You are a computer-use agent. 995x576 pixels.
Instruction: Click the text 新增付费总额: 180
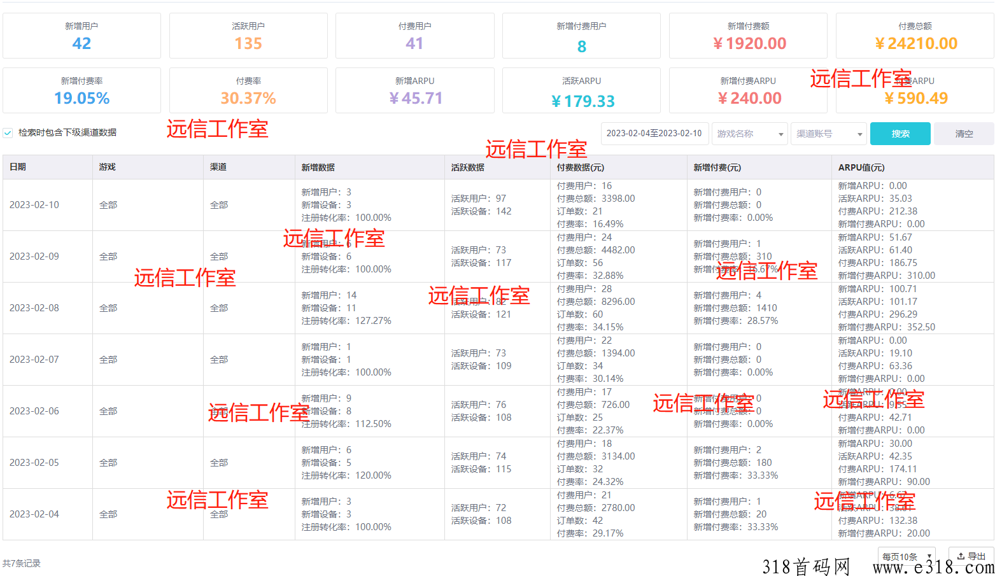(x=733, y=463)
